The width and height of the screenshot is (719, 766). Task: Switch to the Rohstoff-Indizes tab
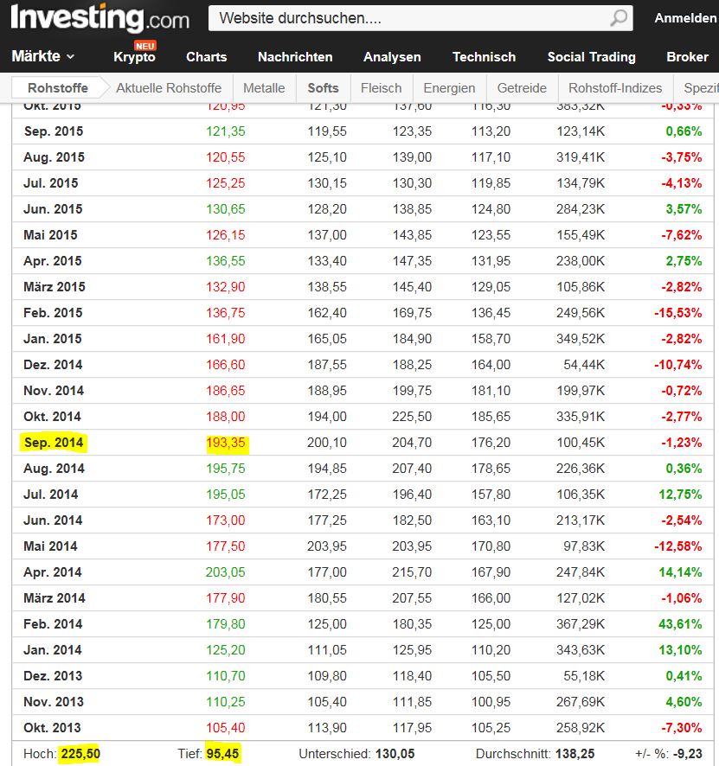[x=615, y=87]
